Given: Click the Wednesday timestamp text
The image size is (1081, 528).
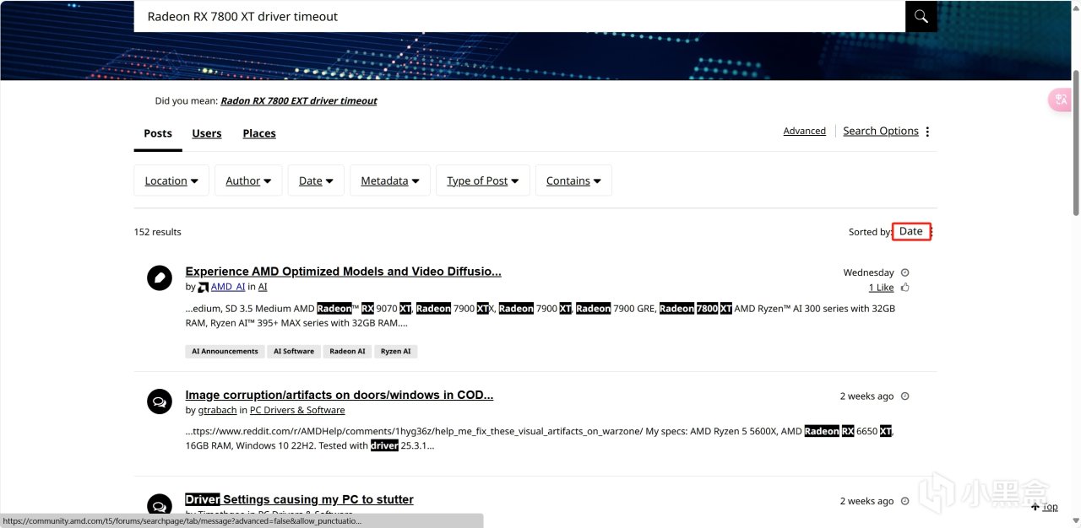Looking at the screenshot, I should tap(868, 272).
